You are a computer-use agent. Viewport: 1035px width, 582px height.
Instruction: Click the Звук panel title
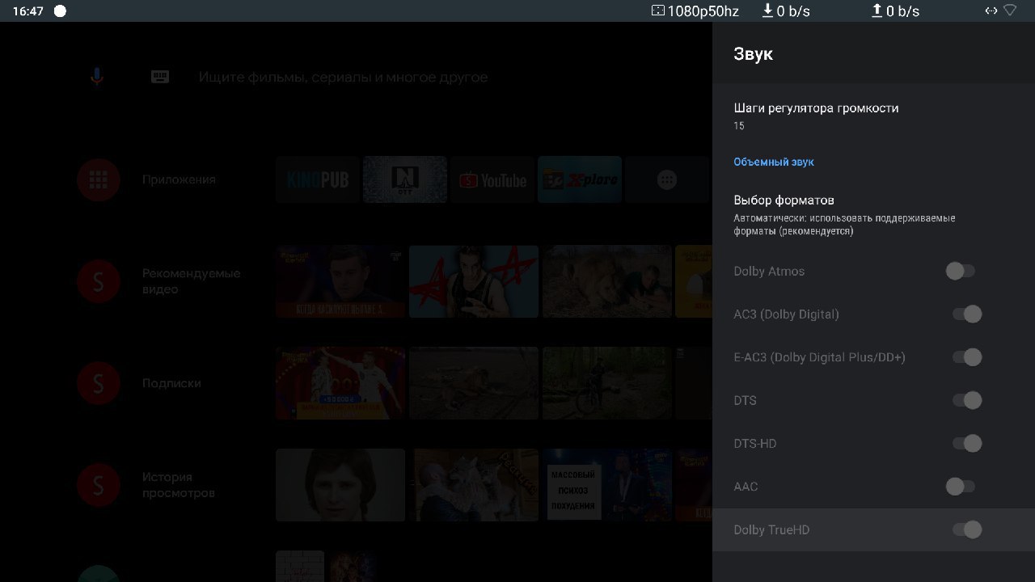(x=753, y=54)
